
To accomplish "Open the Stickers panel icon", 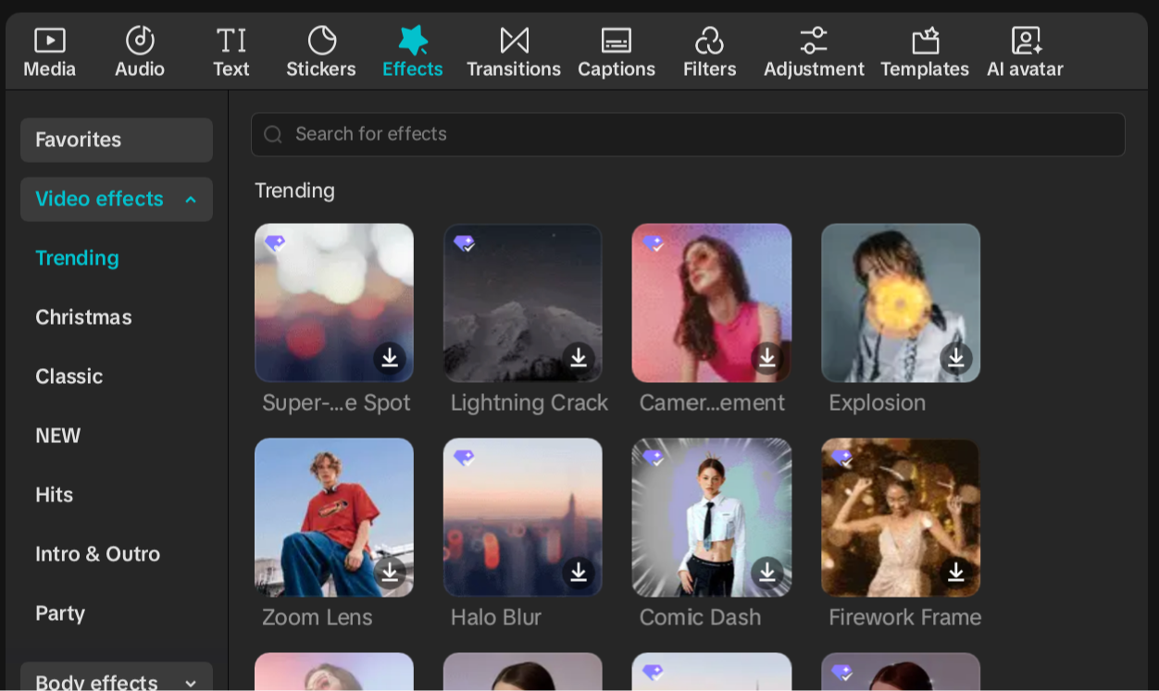I will click(x=321, y=41).
